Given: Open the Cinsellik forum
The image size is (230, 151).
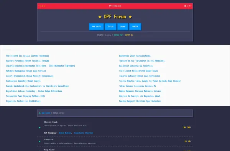Looking at the screenshot, I should pos(49,140).
